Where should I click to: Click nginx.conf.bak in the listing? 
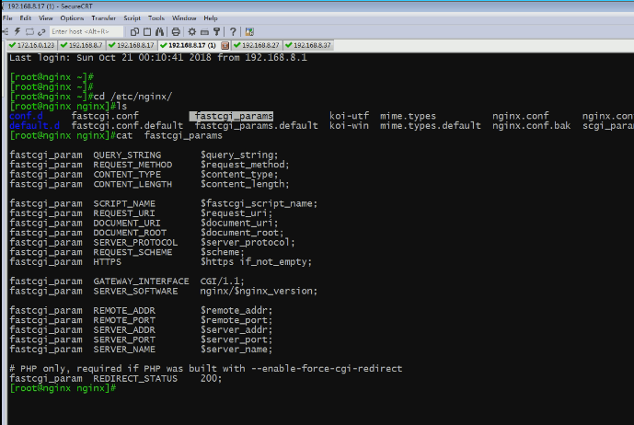531,126
